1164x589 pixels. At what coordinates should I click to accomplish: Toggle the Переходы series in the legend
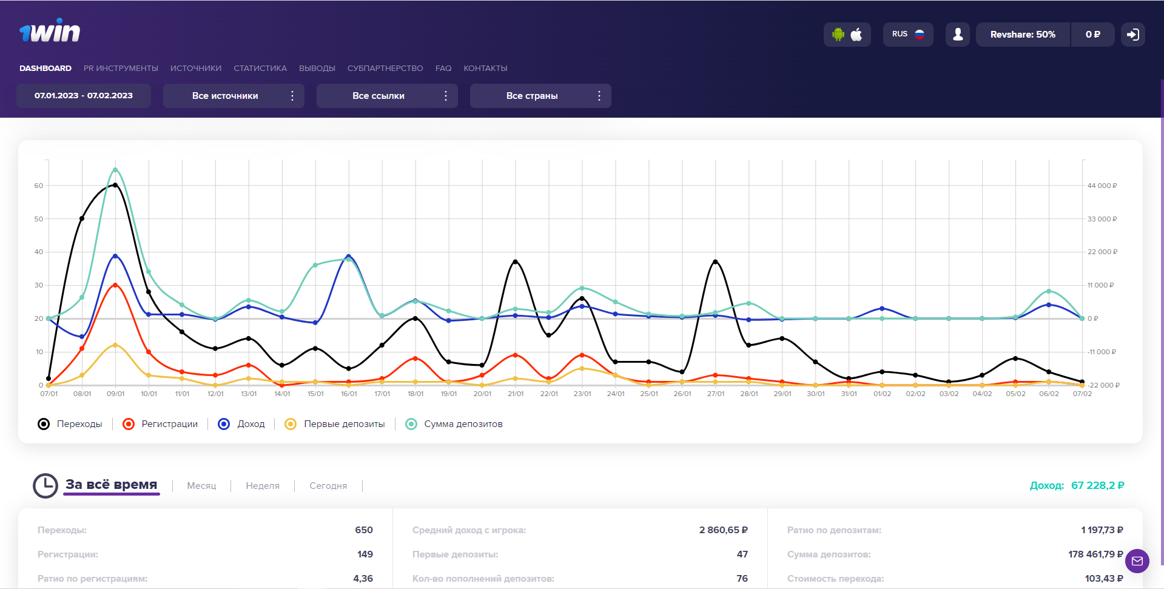[70, 424]
